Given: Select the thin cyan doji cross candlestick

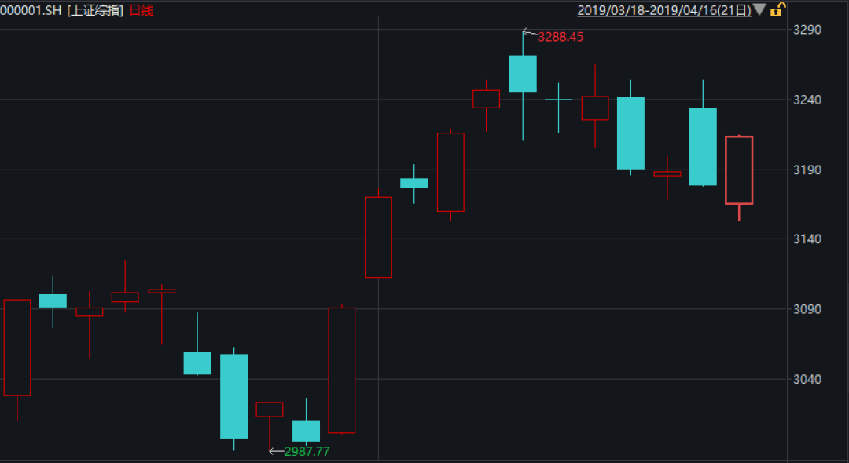Looking at the screenshot, I should tap(558, 100).
